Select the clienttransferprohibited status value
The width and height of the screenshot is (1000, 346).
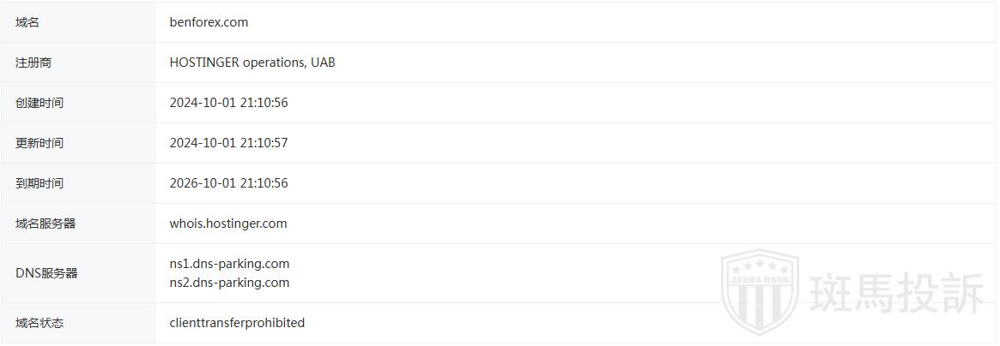(237, 323)
